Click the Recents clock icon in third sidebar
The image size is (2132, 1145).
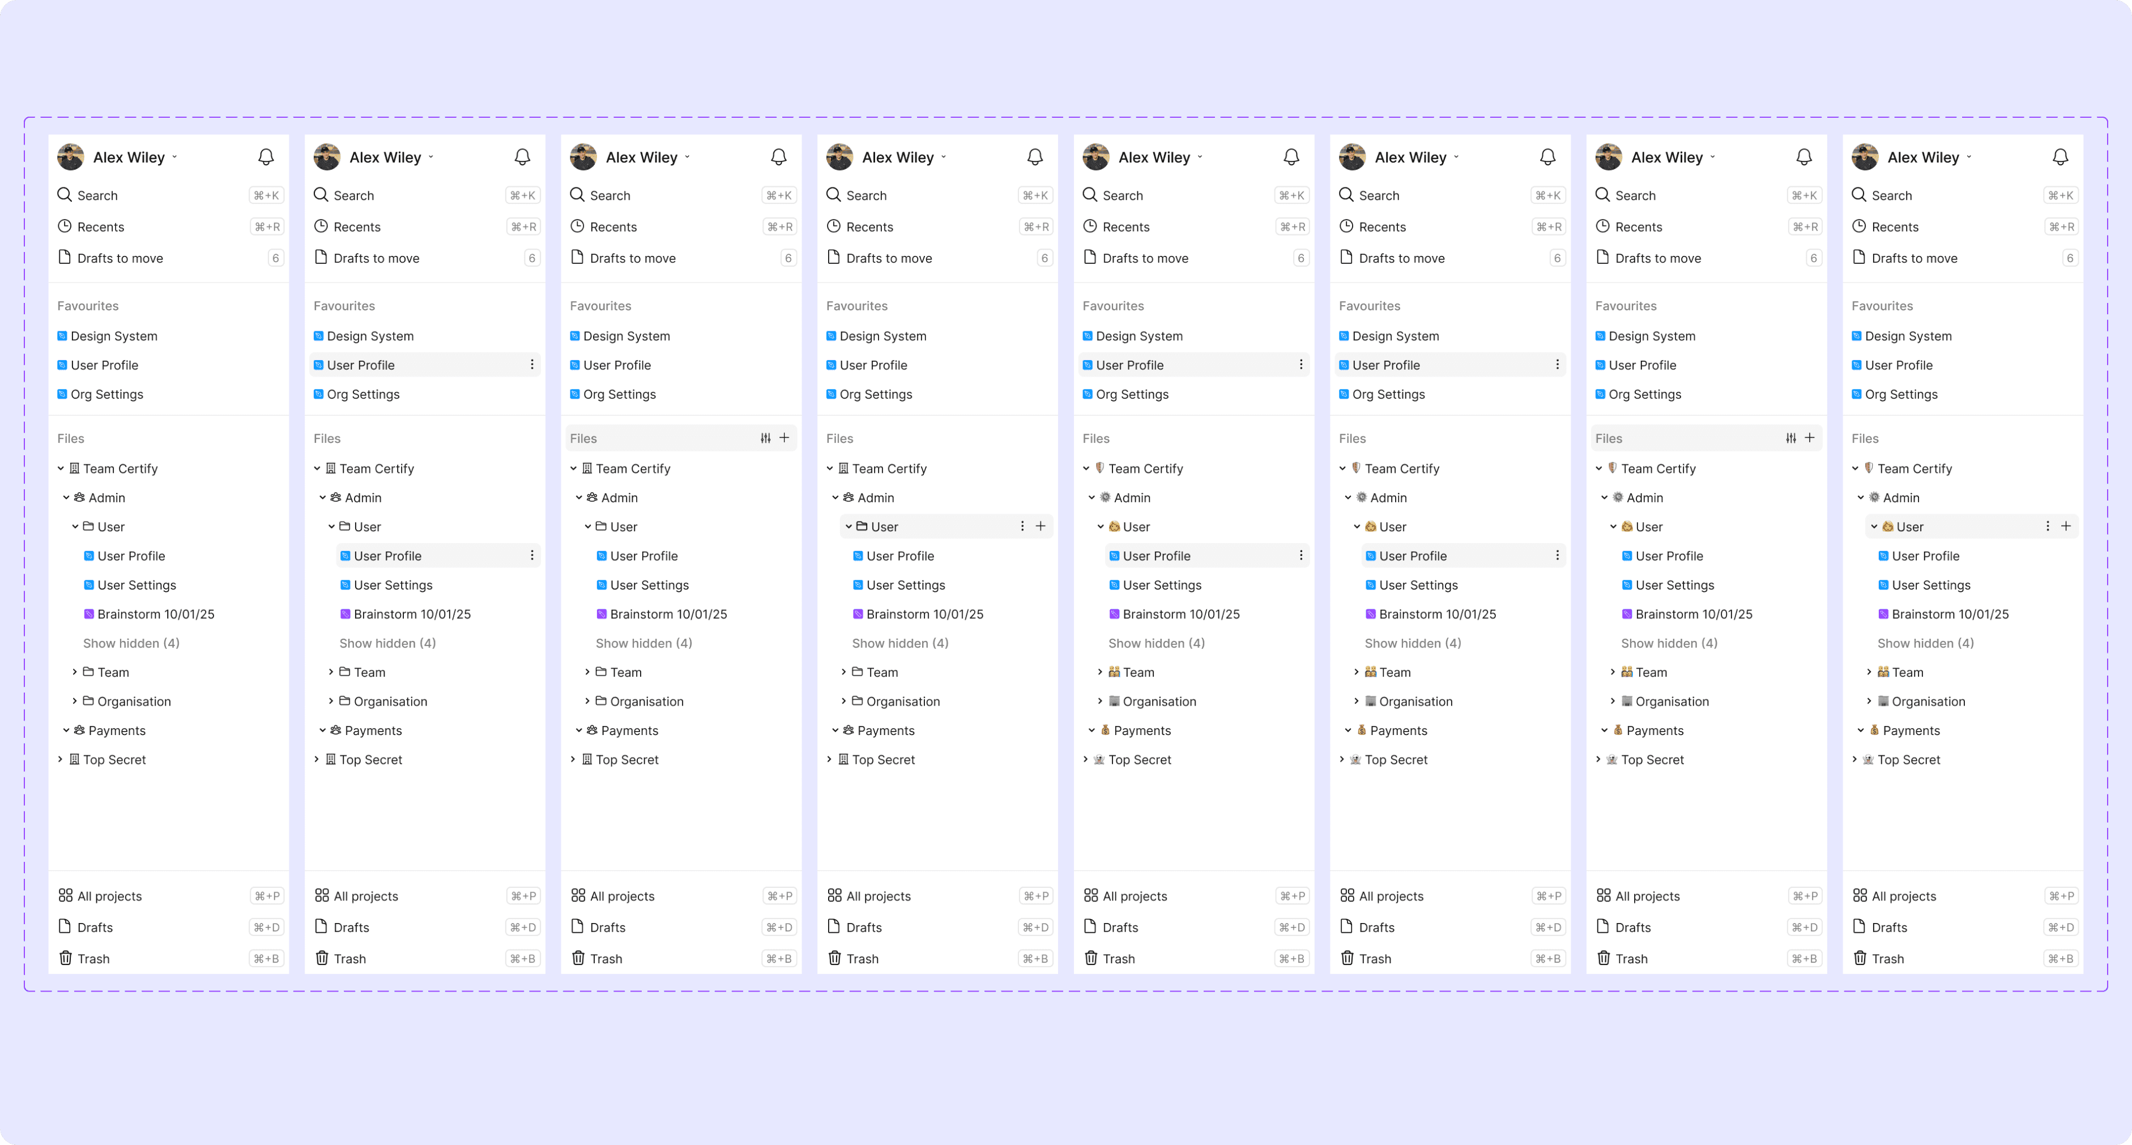coord(578,226)
